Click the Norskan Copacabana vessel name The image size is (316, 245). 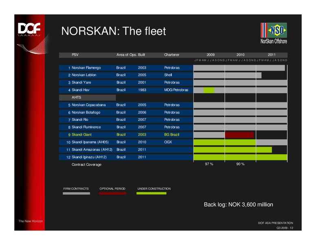click(x=89, y=105)
